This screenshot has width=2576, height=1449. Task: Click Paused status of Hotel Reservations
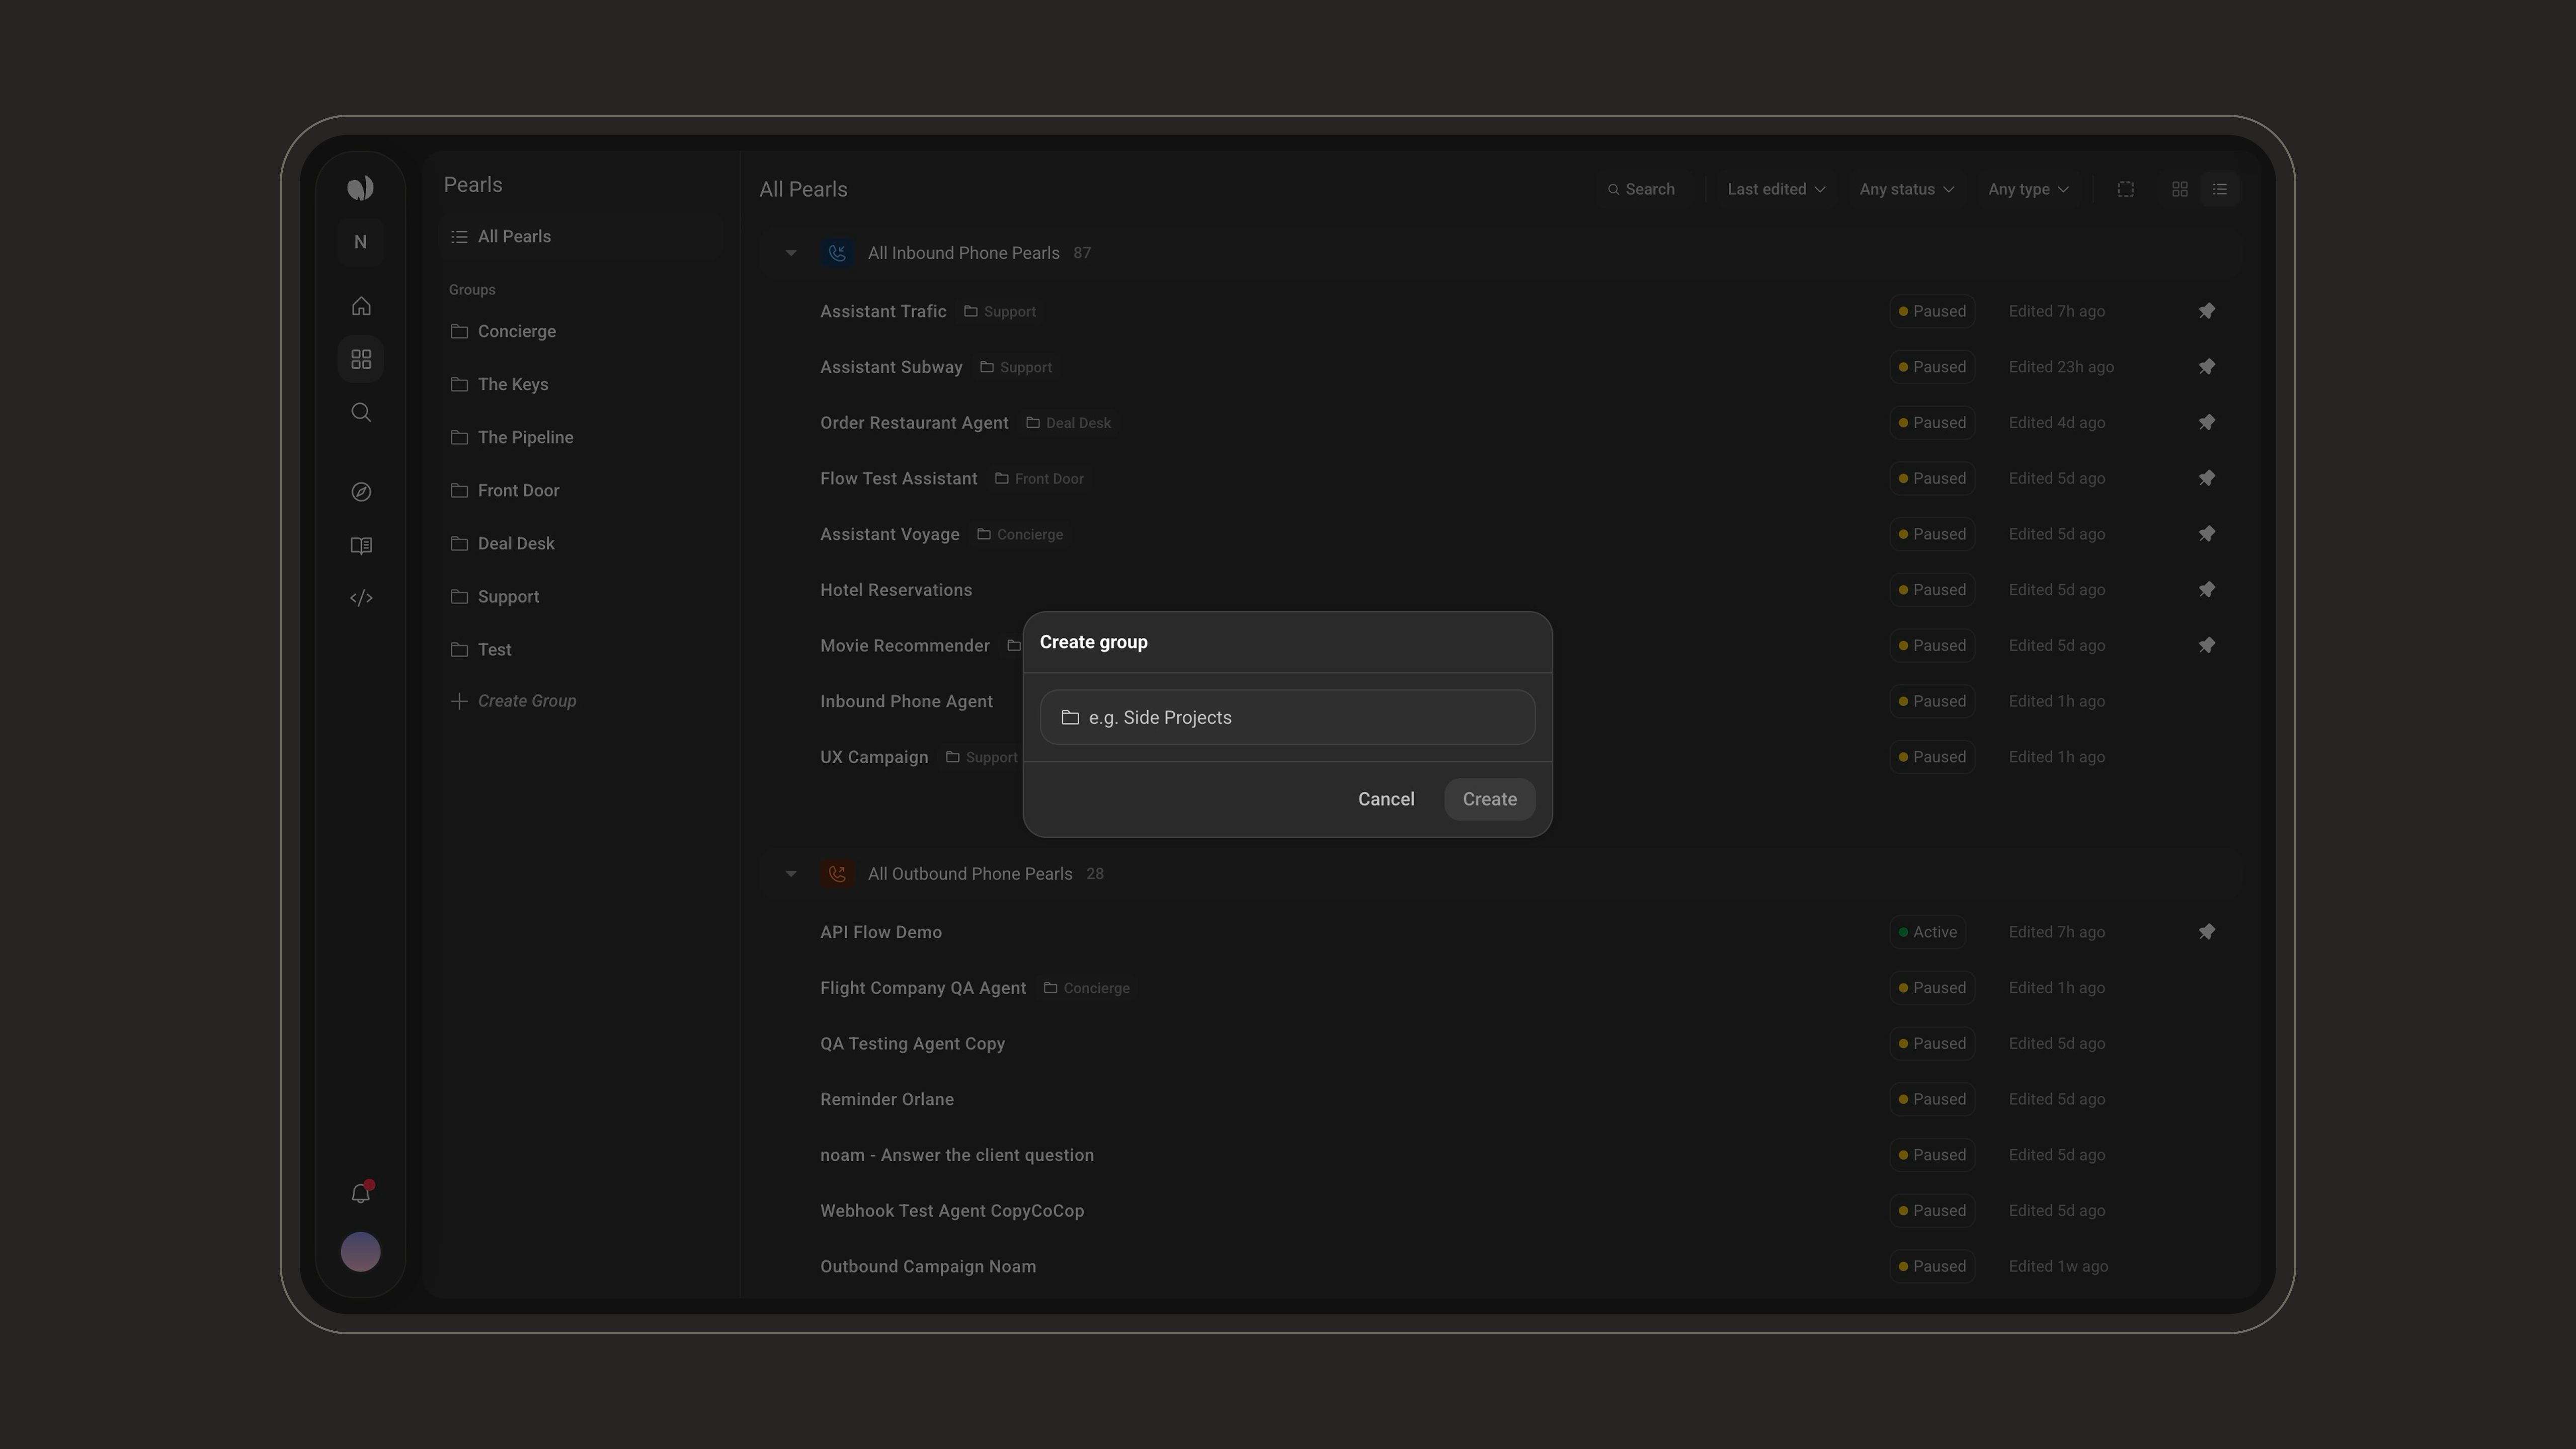[x=1932, y=590]
